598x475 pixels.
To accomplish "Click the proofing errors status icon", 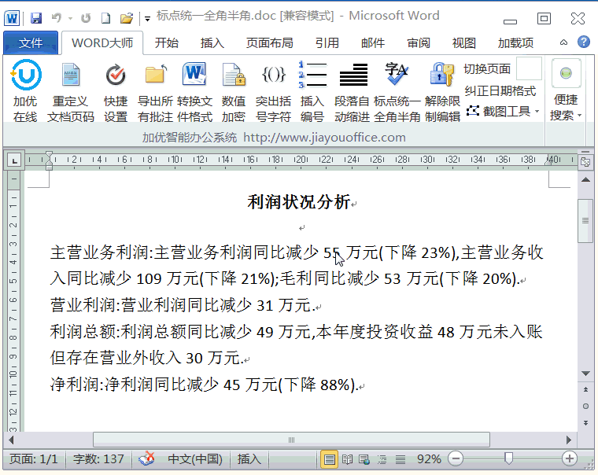I will tap(147, 458).
